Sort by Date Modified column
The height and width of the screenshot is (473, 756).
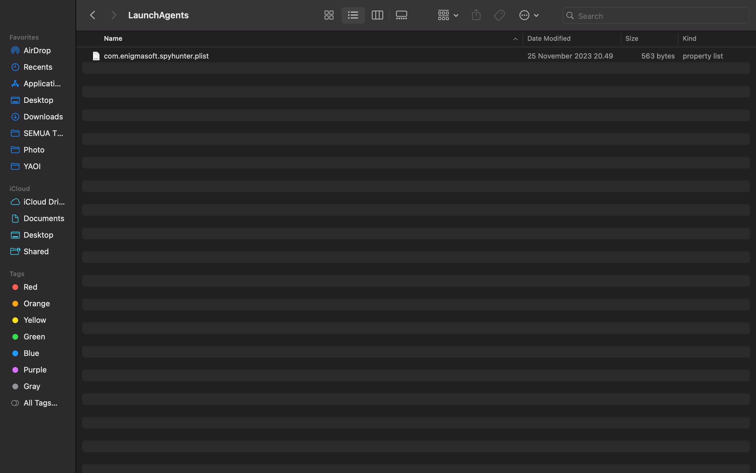(x=549, y=38)
